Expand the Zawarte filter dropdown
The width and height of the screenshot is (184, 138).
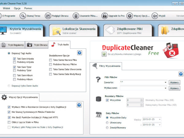165,82
